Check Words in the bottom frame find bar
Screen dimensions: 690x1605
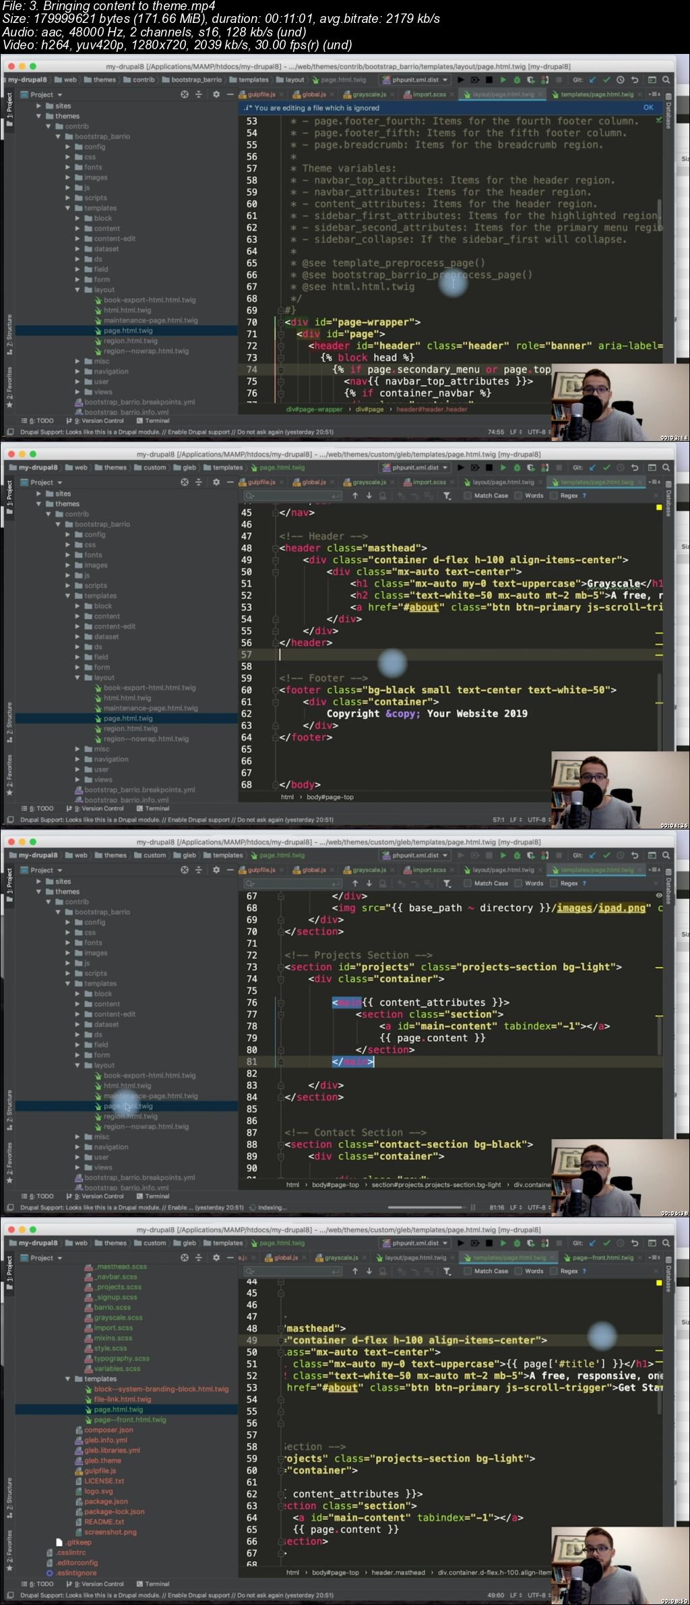[518, 1271]
